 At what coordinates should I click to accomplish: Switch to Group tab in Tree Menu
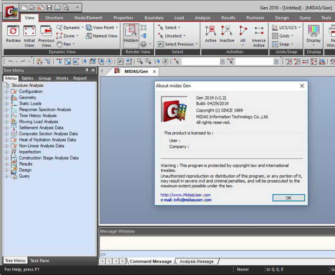coord(45,78)
